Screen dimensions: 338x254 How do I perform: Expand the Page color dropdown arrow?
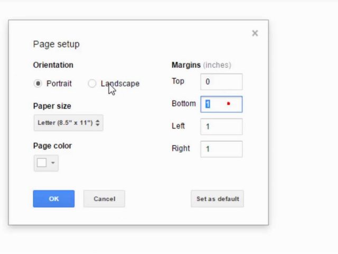[x=53, y=163]
